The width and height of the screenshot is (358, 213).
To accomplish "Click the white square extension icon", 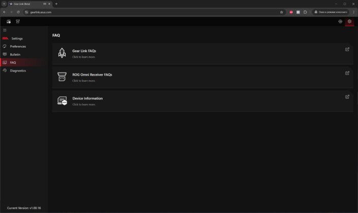I will point(298,12).
